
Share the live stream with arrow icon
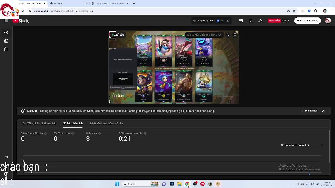(x=260, y=21)
